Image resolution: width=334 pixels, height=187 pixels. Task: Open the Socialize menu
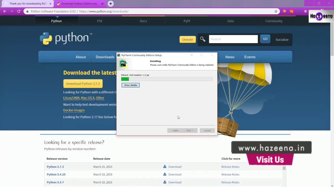click(x=282, y=39)
